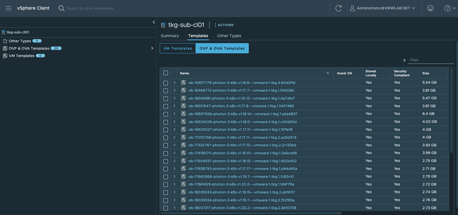Select Other Types in the sidebar tree
The height and width of the screenshot is (215, 458).
(20, 41)
